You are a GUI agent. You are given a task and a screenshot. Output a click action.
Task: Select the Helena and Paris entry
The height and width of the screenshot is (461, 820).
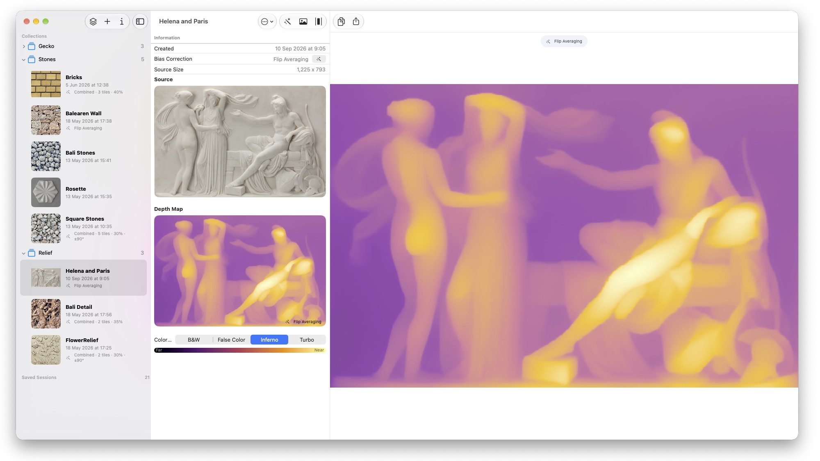point(84,278)
